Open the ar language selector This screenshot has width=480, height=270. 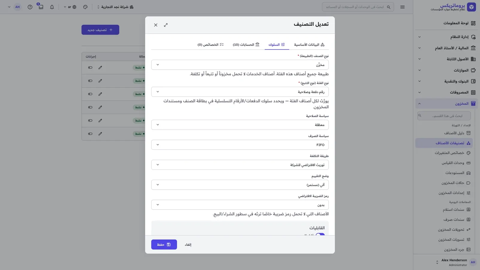[x=70, y=7]
